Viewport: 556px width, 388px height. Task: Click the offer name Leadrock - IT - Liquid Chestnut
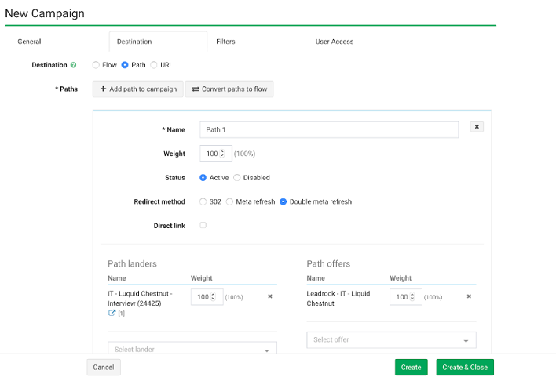[x=338, y=299]
